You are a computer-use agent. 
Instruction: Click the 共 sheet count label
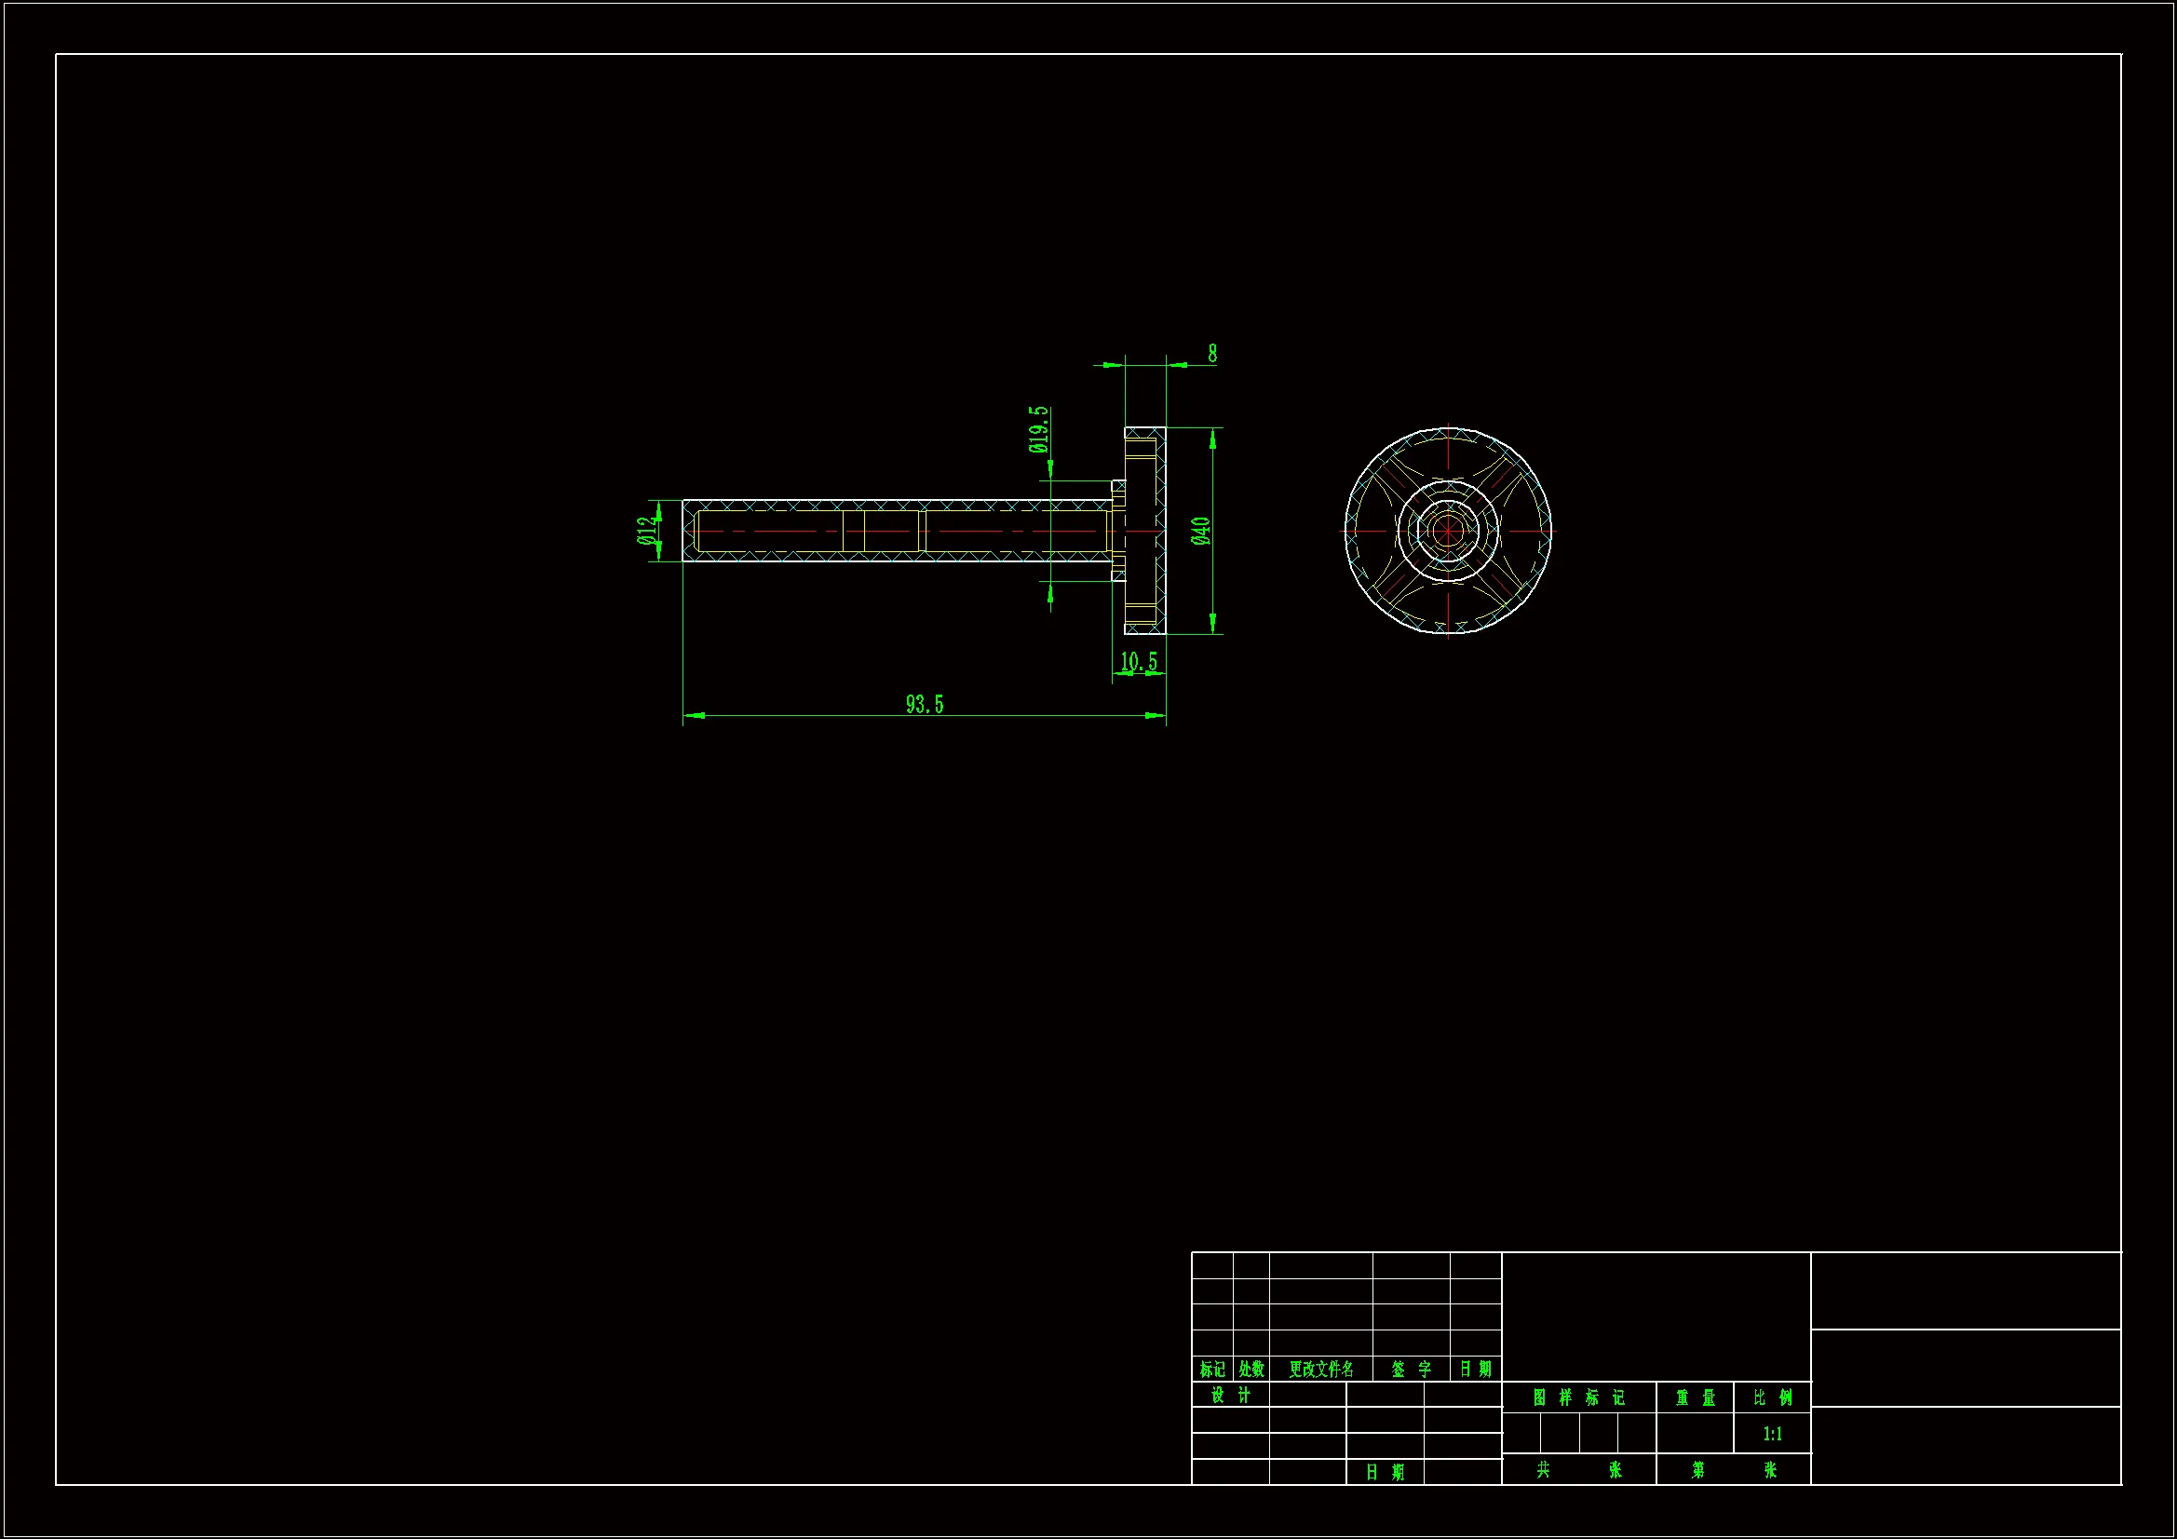pos(1544,1470)
